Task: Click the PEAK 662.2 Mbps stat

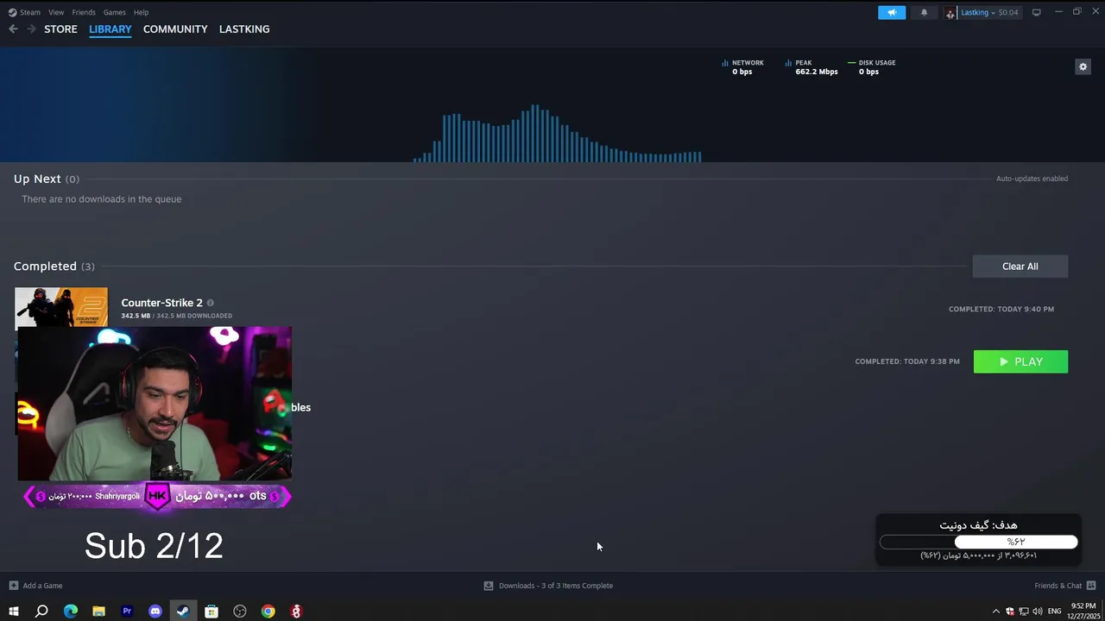Action: [x=811, y=67]
